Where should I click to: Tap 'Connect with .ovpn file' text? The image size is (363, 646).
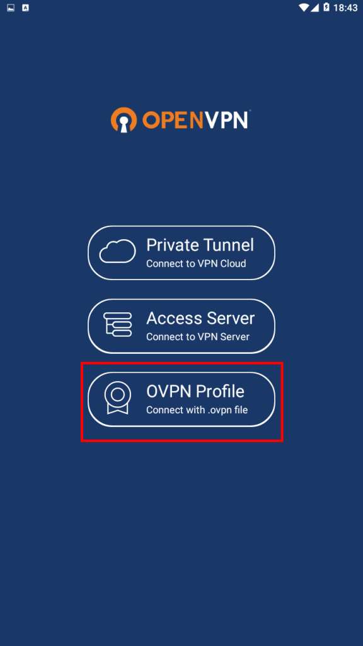(197, 410)
